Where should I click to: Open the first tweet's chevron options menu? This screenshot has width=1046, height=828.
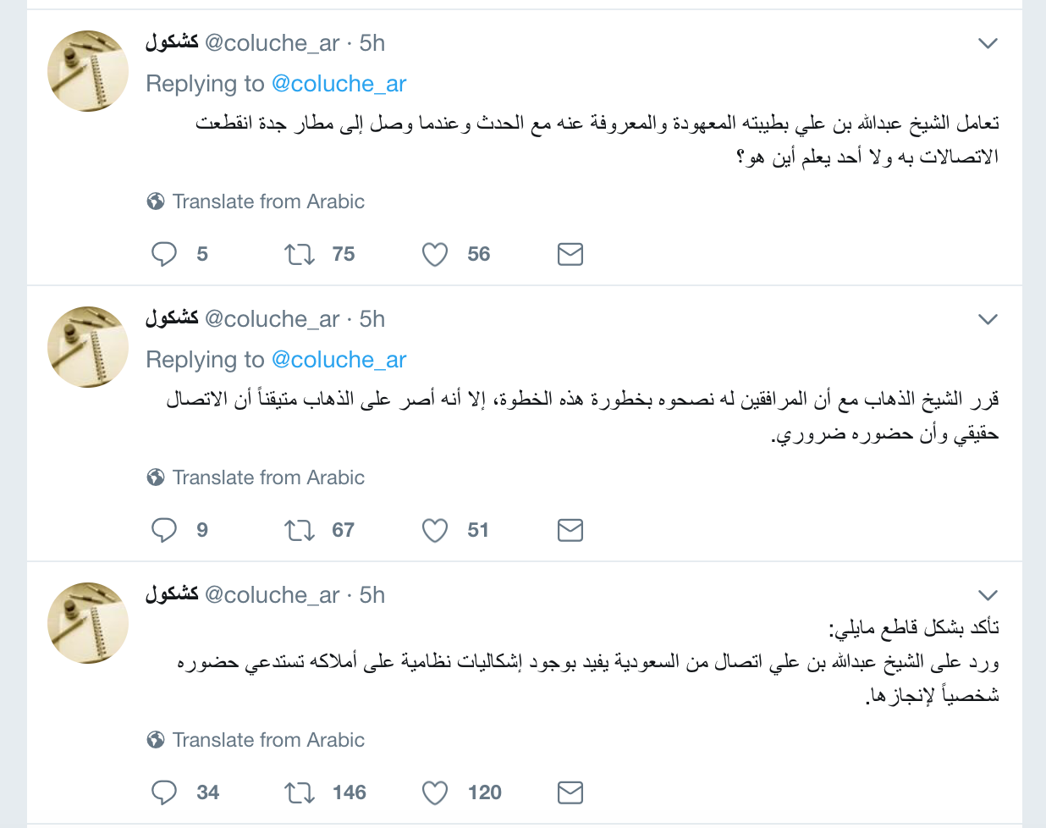(988, 43)
